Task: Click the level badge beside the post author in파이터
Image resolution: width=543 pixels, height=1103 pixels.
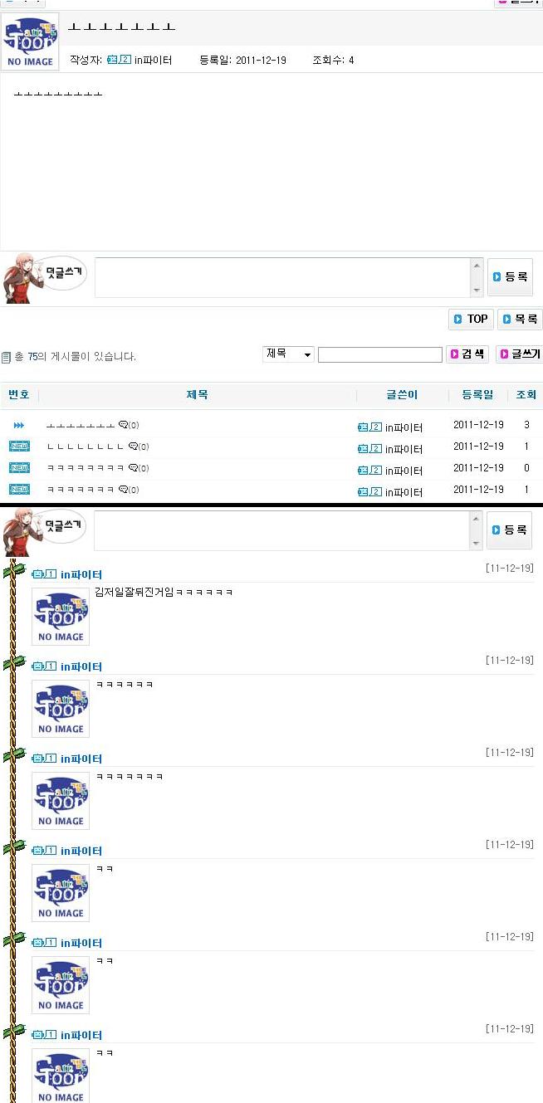Action: click(120, 60)
